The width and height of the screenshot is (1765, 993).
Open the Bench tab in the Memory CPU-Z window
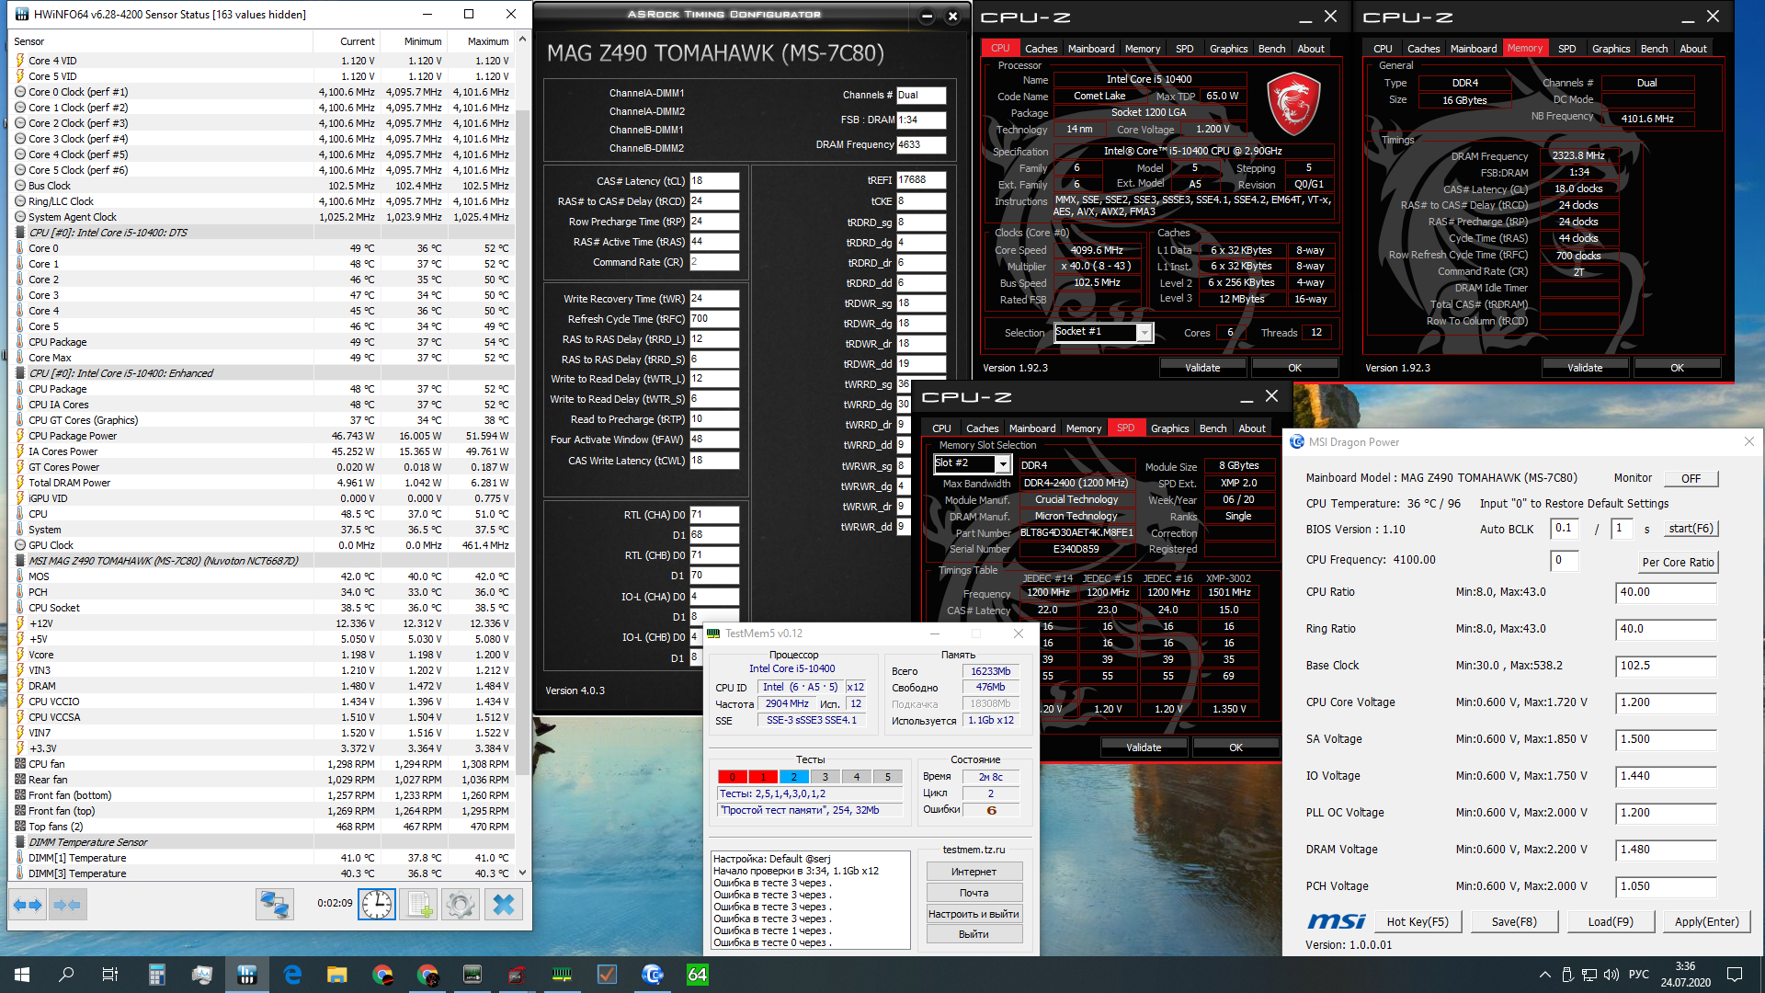1653,49
